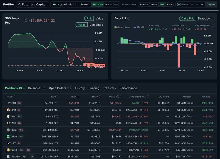Click the info icon beside 30D Perps PnL
Screen dimensions: 220x159
pyautogui.click(x=26, y=20)
